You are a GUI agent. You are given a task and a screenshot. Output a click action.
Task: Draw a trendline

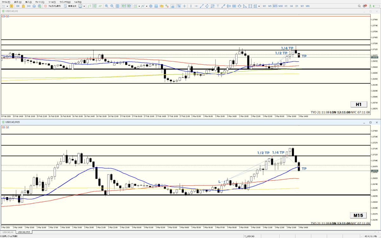pos(202,6)
